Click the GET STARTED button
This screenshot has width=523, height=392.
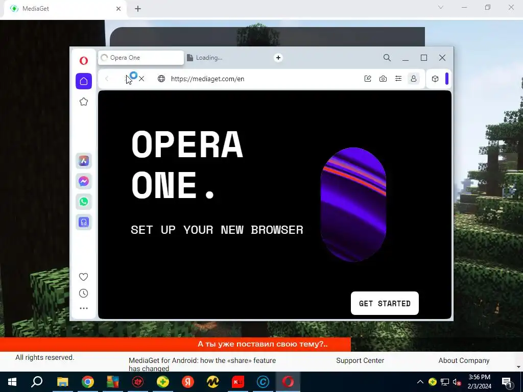click(385, 303)
